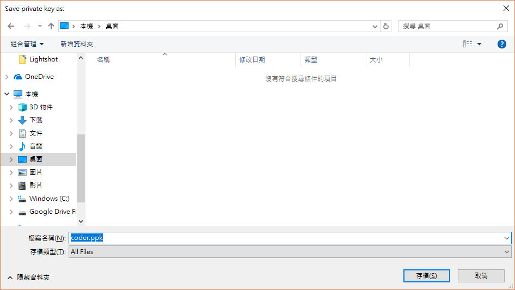The height and width of the screenshot is (290, 515).
Task: Close the Save private key dialog
Action: coord(506,9)
